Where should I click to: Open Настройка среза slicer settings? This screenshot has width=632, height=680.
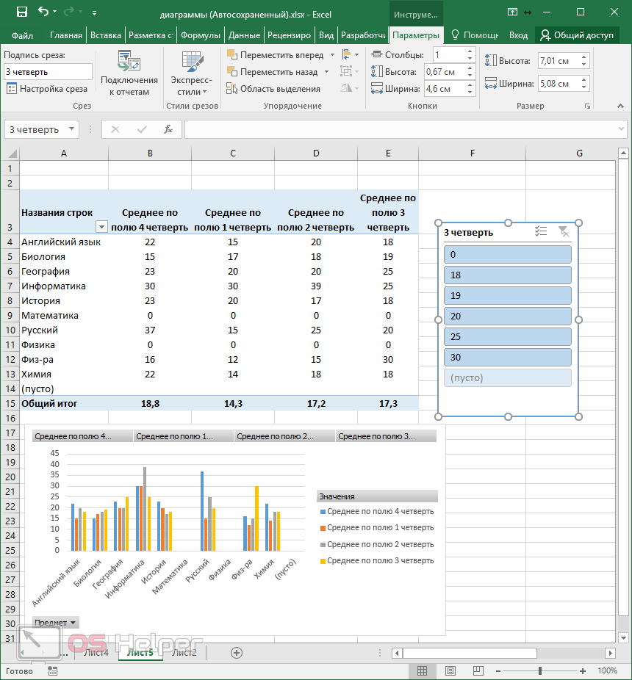pos(47,89)
